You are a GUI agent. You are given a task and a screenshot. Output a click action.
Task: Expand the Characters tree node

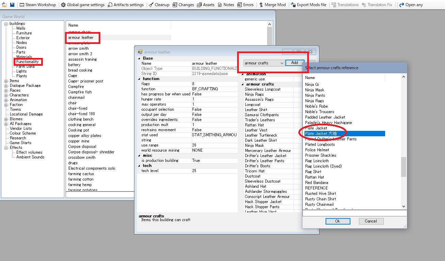click(6, 95)
